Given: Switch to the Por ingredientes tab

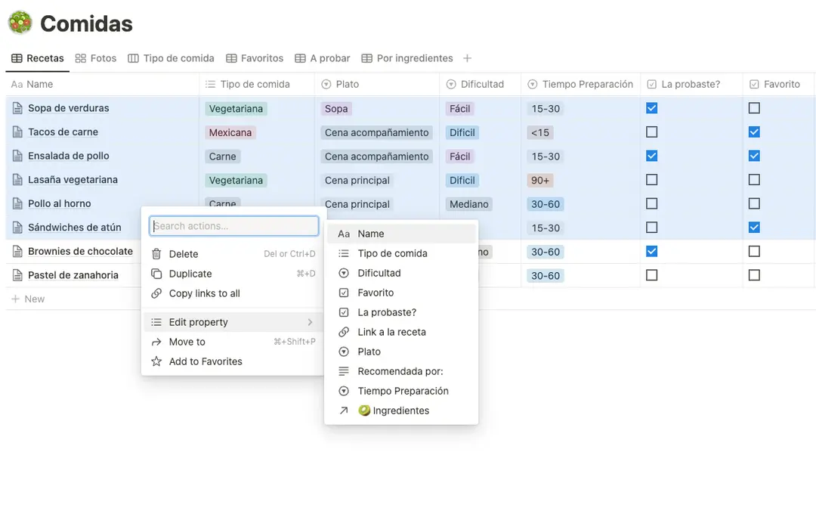Looking at the screenshot, I should point(407,58).
